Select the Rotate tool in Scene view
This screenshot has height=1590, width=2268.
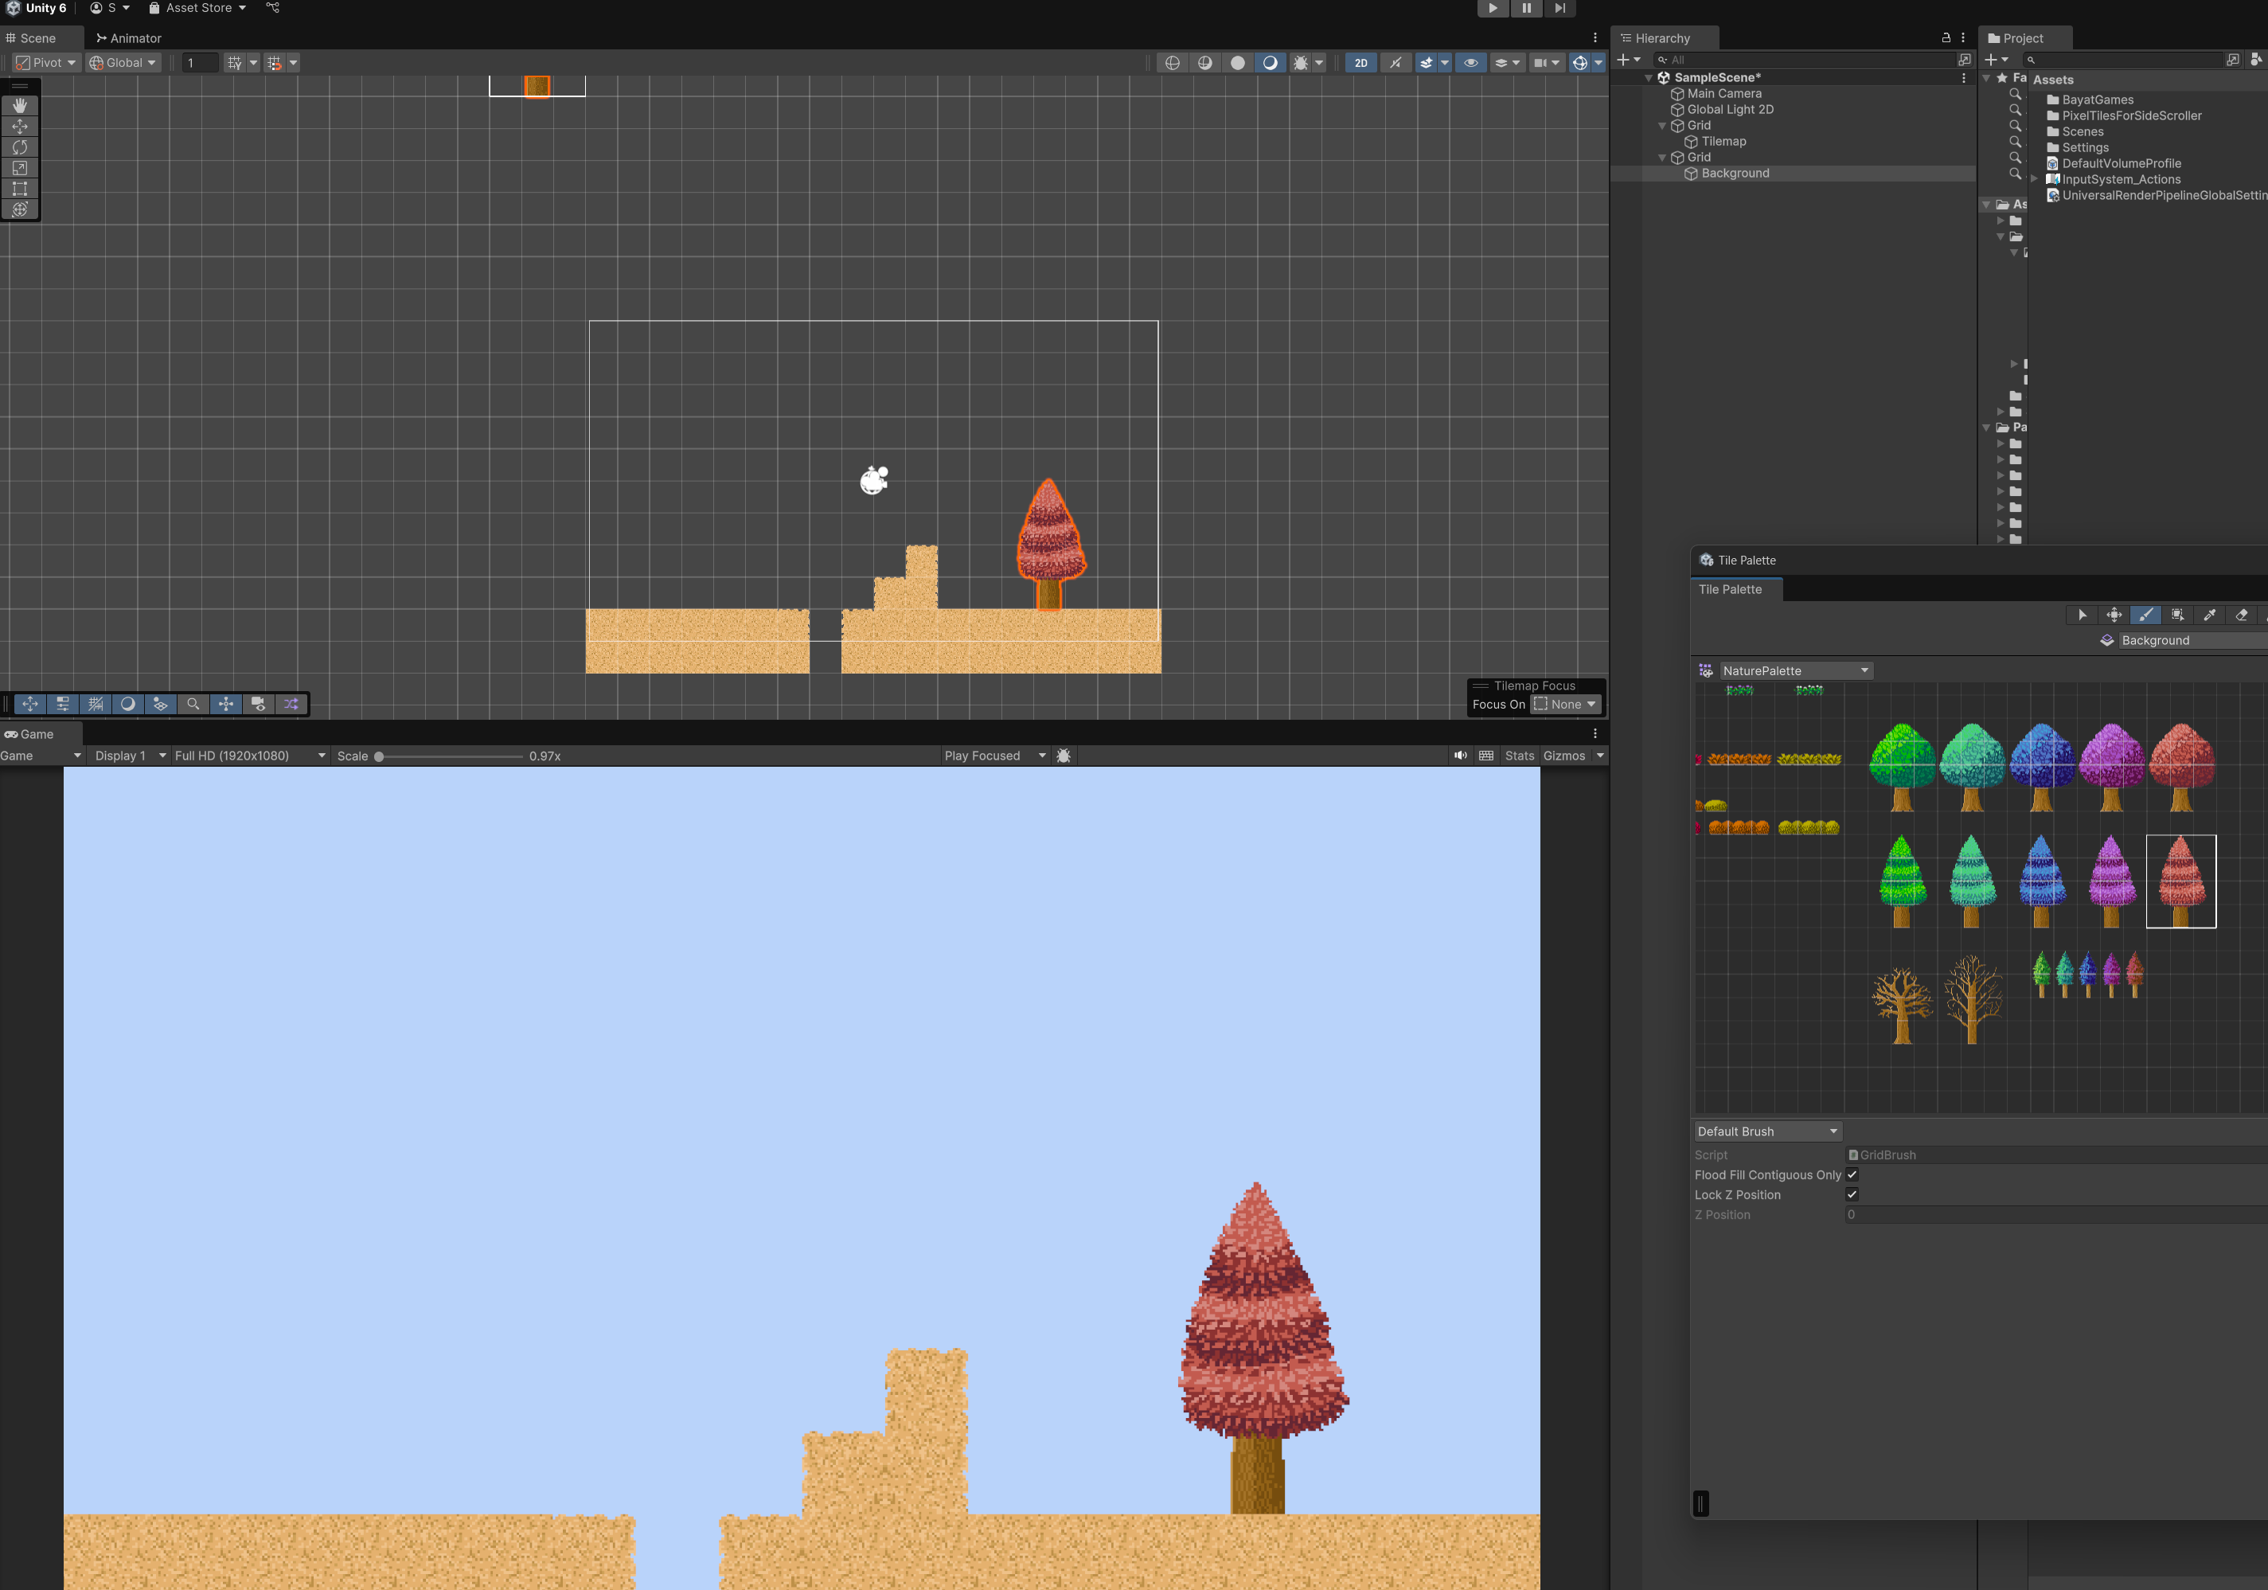[x=20, y=147]
